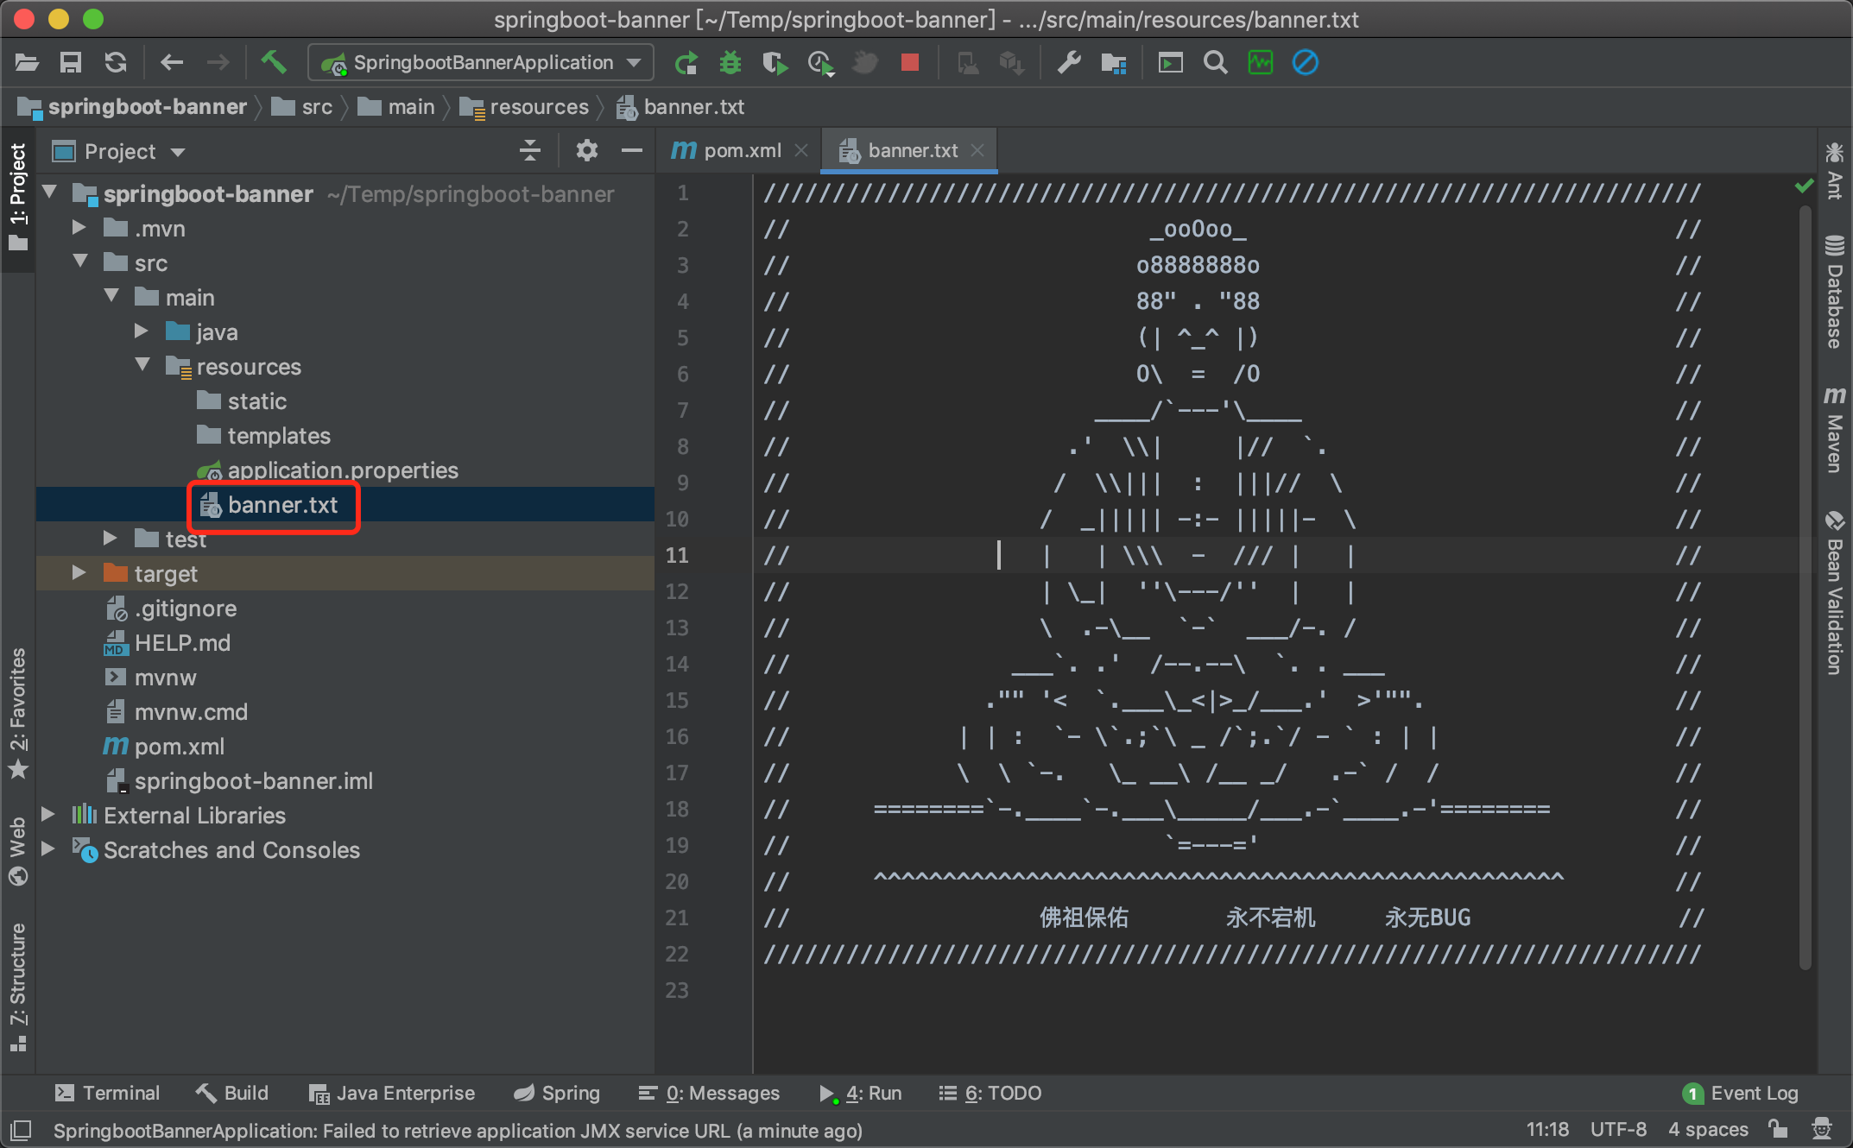Collapse the src folder
Screen dimensions: 1853x1148
tap(80, 262)
